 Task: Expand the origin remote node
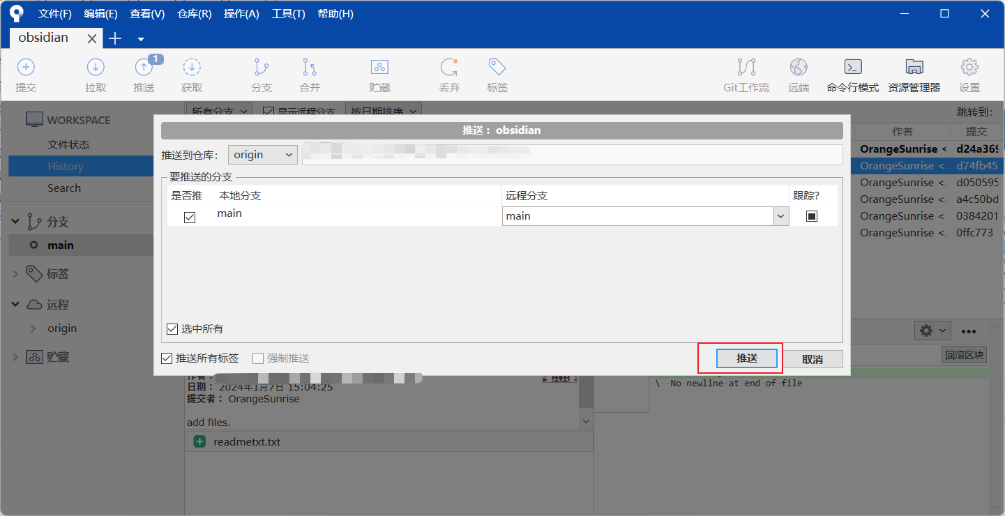[x=33, y=328]
